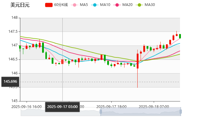Click the long red candle with low wick
The height and width of the screenshot is (119, 200).
tap(138, 61)
